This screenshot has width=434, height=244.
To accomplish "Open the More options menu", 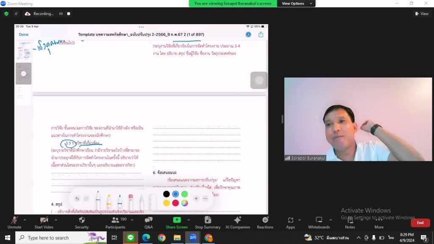I will point(379,223).
